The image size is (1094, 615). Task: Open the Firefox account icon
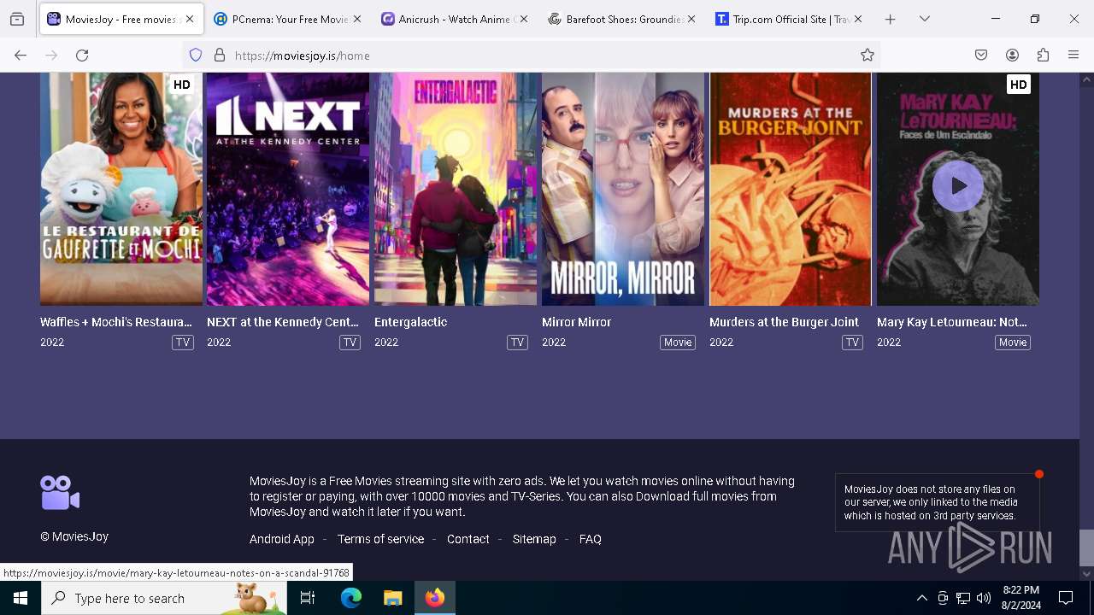[x=1012, y=55]
